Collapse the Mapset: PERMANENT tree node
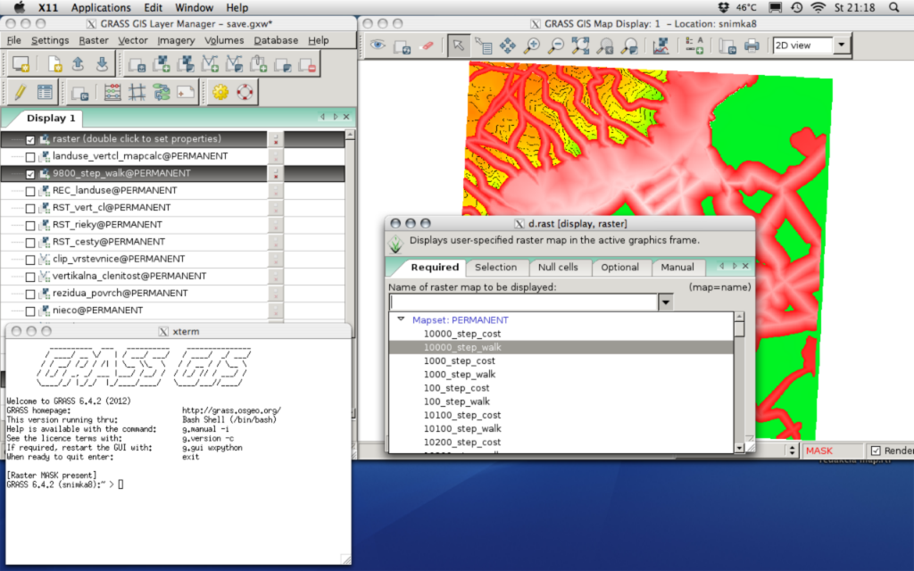914x571 pixels. [401, 319]
